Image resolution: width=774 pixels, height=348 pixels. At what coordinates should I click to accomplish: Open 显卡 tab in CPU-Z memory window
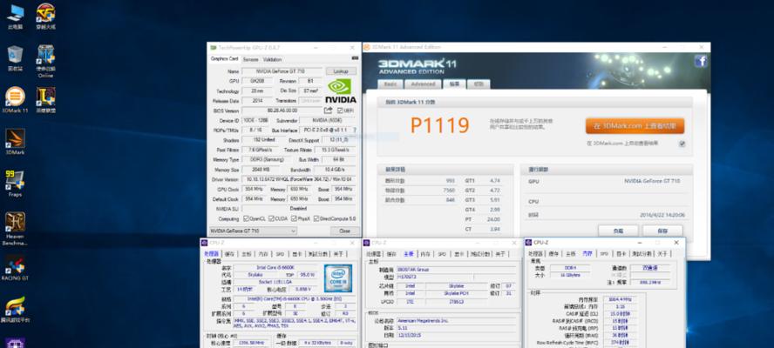tap(620, 254)
